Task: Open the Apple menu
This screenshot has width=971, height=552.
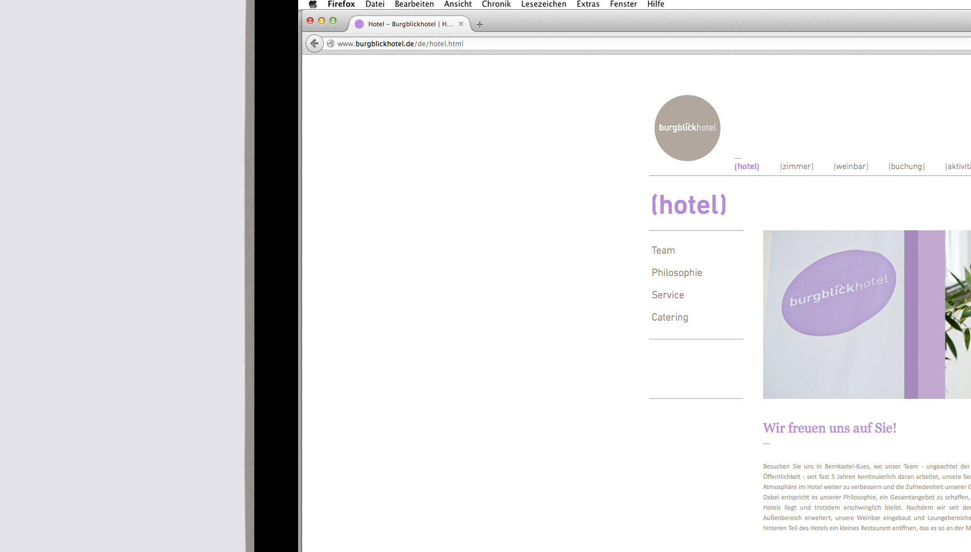Action: (x=312, y=5)
